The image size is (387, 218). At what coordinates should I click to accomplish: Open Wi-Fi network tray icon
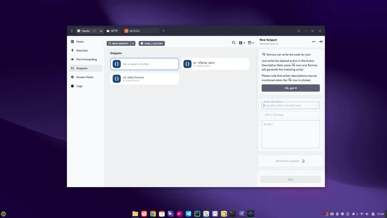tap(362, 214)
